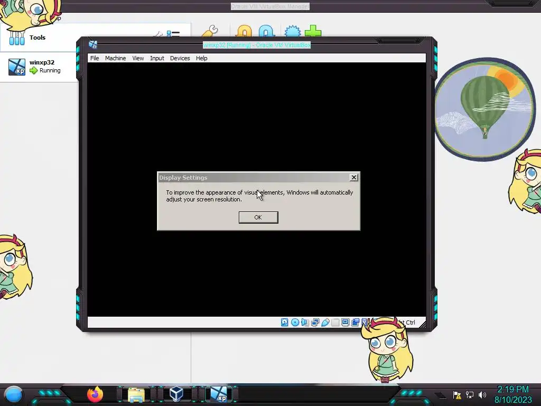
Task: Open the Tools list-menu icon in Manager
Action: point(173,33)
